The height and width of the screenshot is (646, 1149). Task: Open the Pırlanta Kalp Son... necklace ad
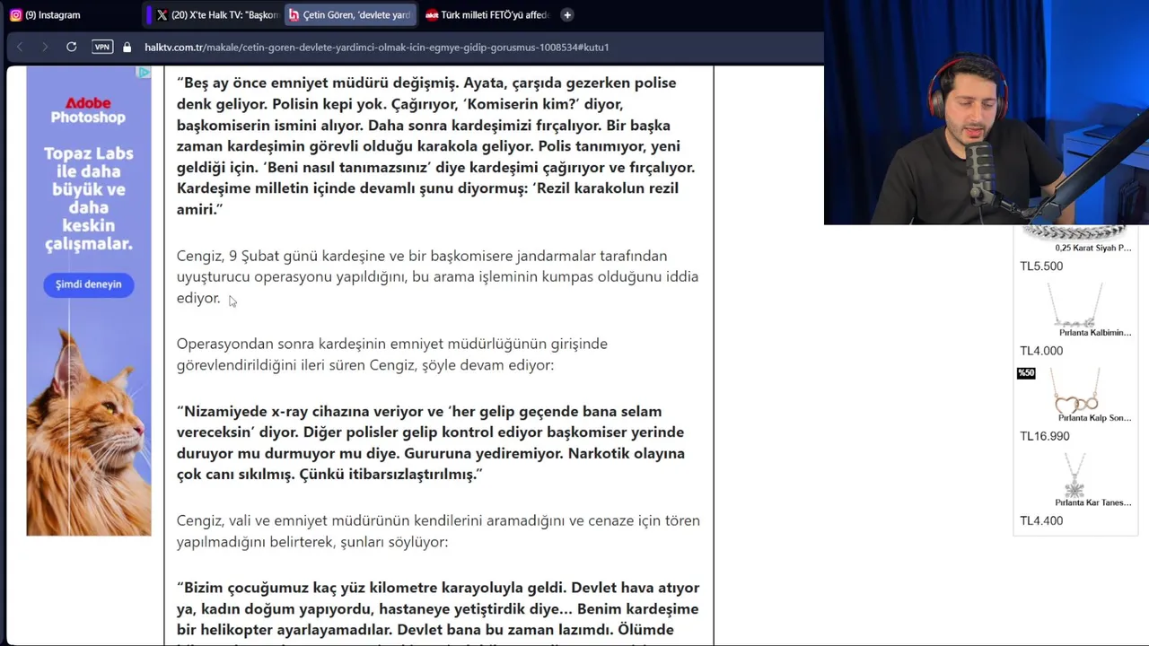(1075, 397)
